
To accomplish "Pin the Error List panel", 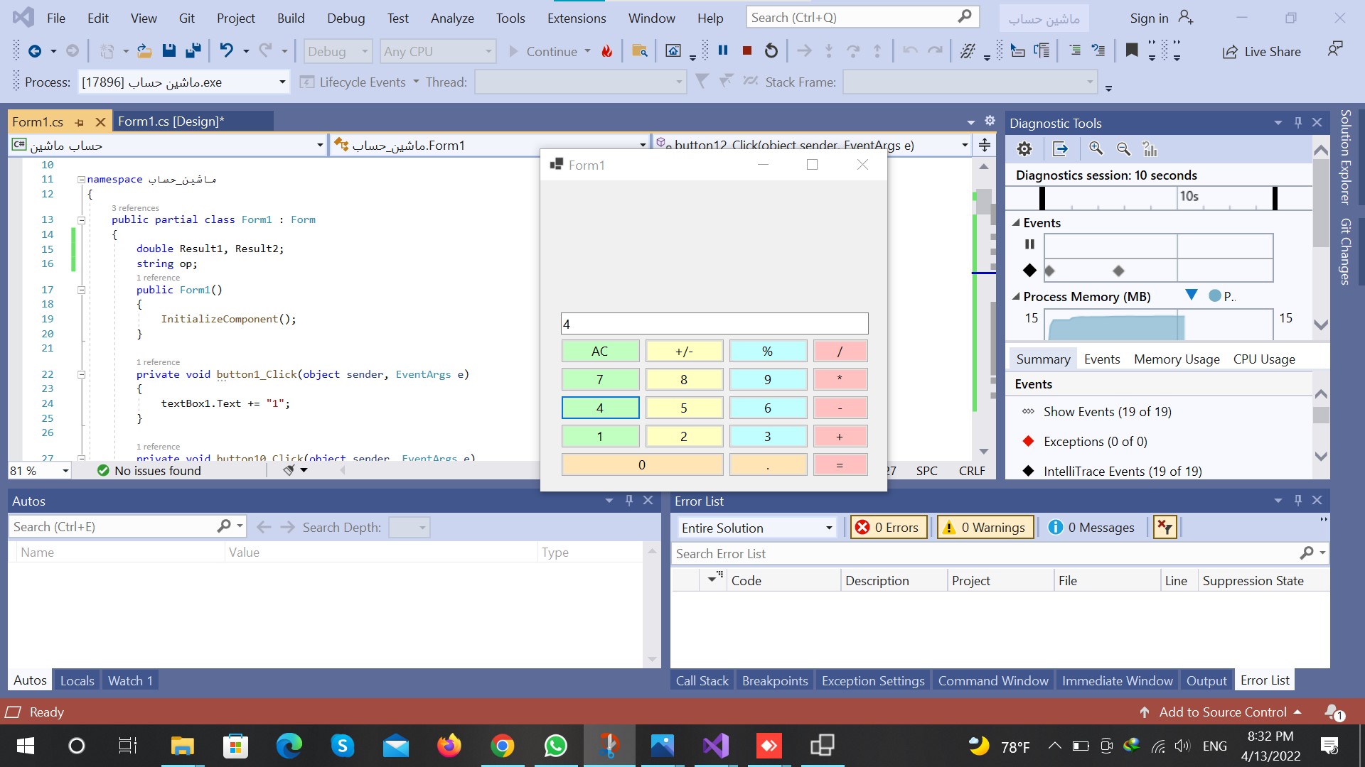I will coord(1297,500).
